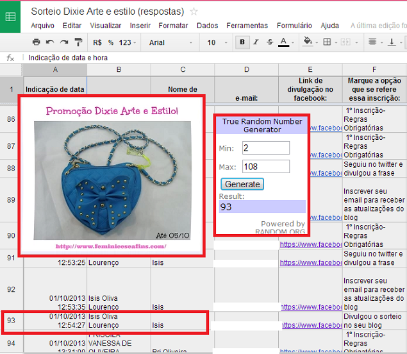
Task: Redo the last action
Action: pos(64,42)
